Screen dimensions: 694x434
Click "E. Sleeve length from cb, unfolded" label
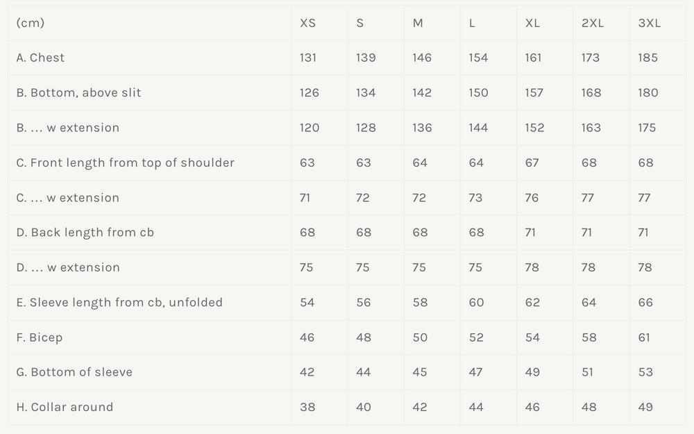click(x=119, y=302)
